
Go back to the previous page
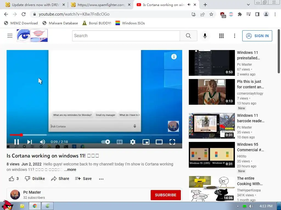[6, 14]
